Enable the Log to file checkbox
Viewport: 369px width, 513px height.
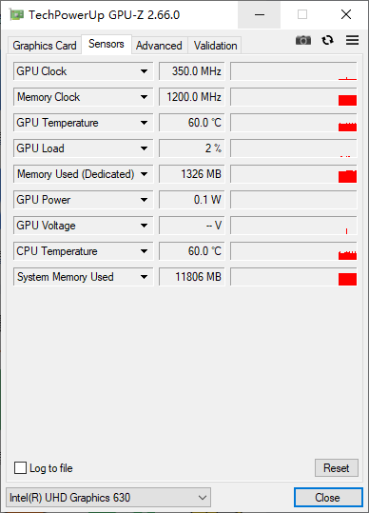coord(20,468)
